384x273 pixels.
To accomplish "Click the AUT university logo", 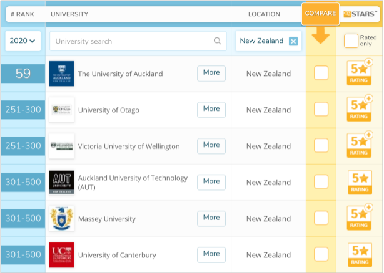I will coord(61,182).
